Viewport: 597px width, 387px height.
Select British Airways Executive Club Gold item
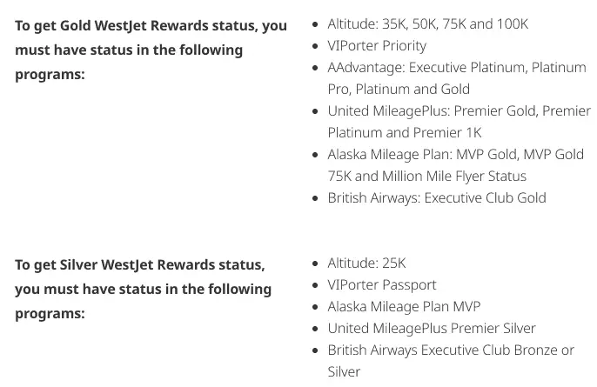pyautogui.click(x=436, y=197)
